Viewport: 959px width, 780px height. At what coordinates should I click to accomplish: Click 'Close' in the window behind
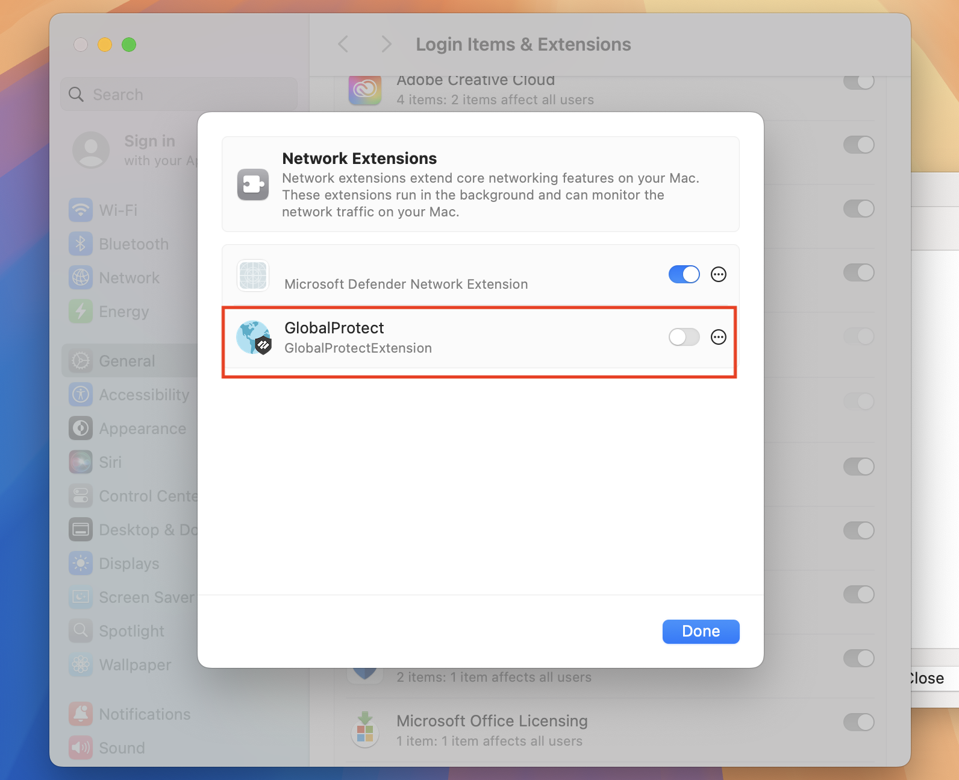[x=927, y=678]
